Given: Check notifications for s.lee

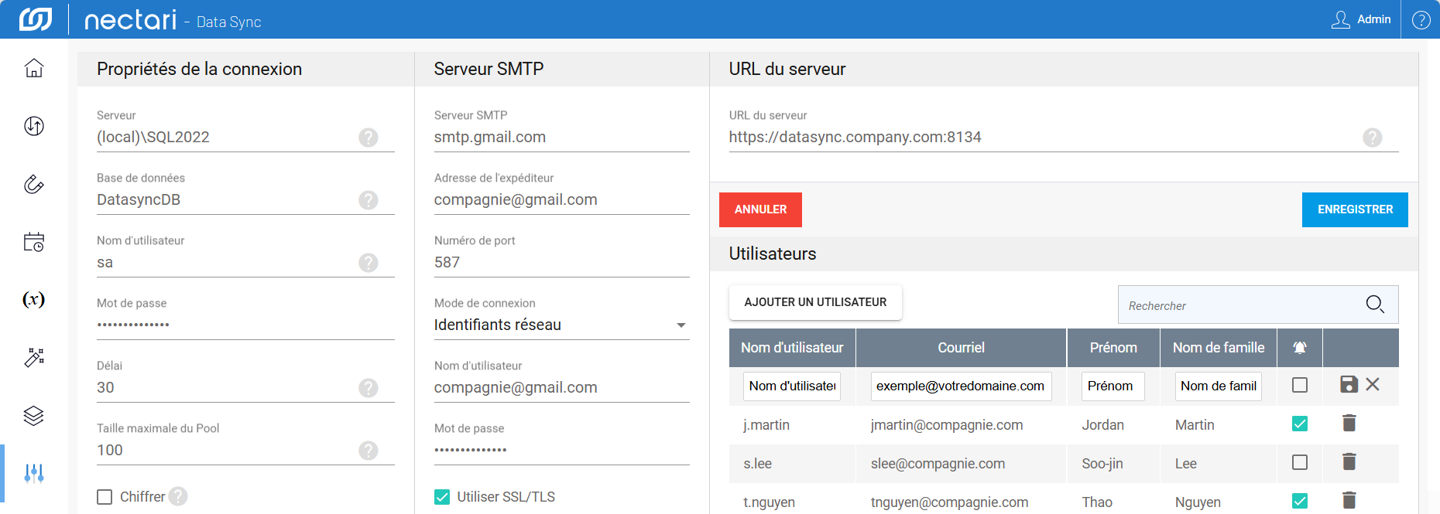Looking at the screenshot, I should pos(1300,462).
